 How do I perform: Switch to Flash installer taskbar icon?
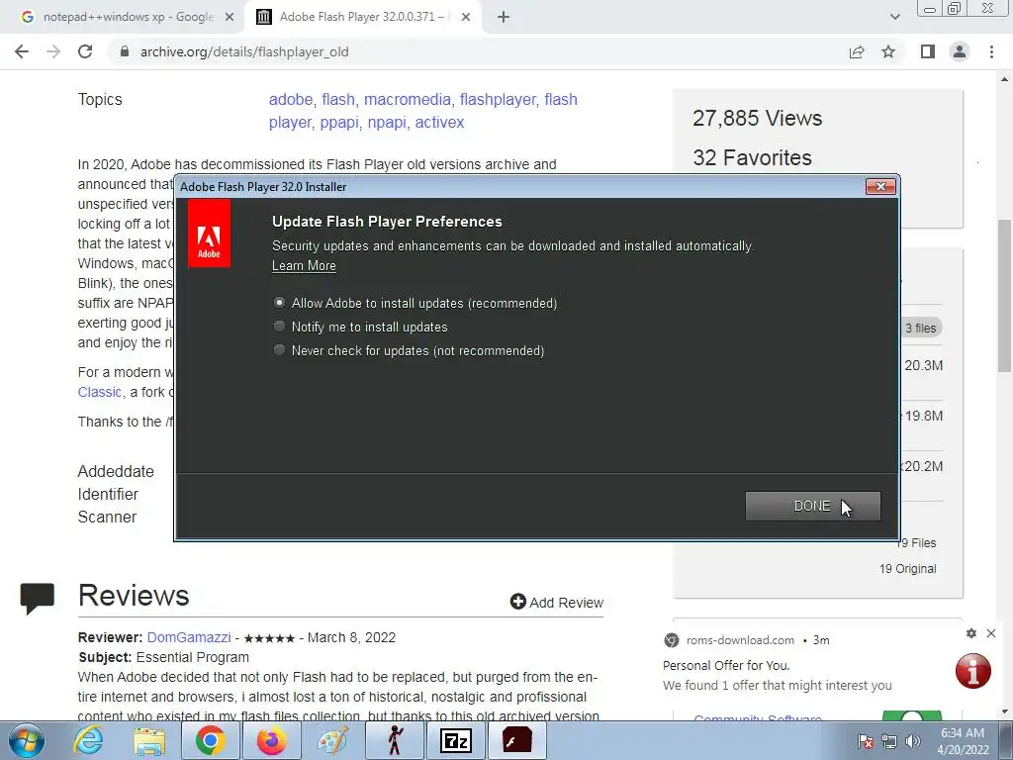tap(516, 740)
